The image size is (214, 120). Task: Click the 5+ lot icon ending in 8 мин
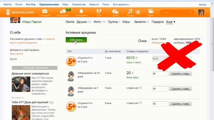pos(71,107)
